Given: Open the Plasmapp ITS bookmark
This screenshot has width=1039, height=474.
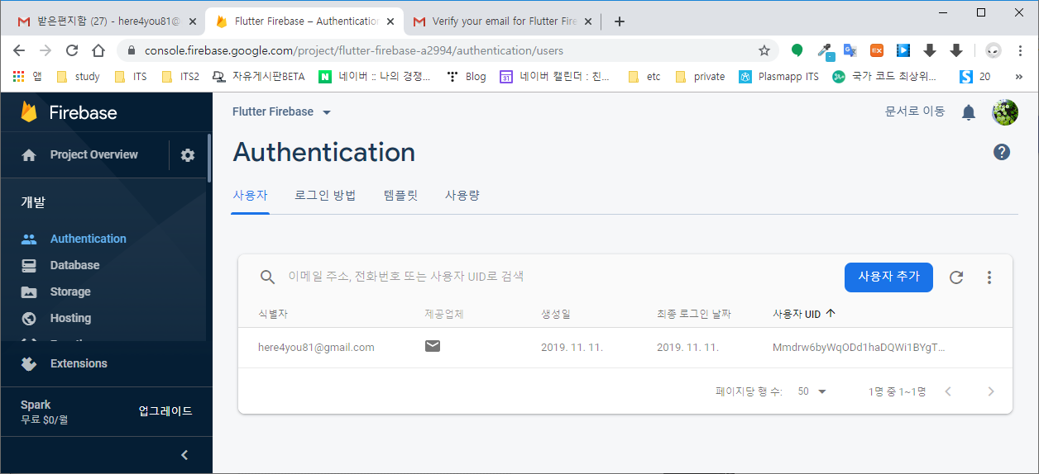Looking at the screenshot, I should point(778,77).
